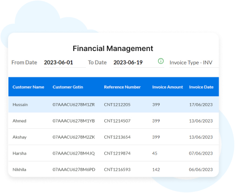Image resolution: width=235 pixels, height=193 pixels.
Task: Click GSTIN 07AAACU6278M4JQ
Action: click(x=74, y=153)
